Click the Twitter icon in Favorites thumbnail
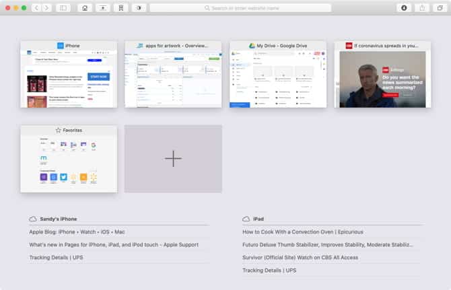Viewport: 451px width, 290px height. (63, 177)
